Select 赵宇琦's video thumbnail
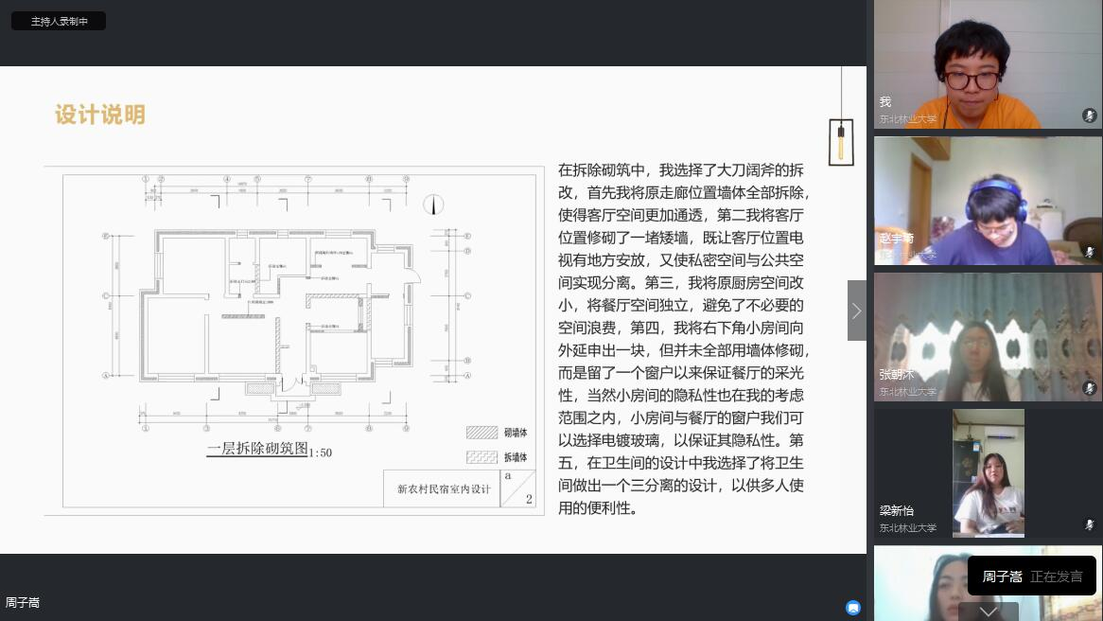The height and width of the screenshot is (621, 1103). (988, 201)
